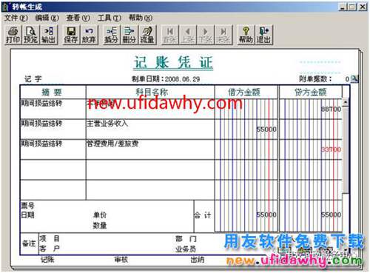The height and width of the screenshot is (273, 370).
Task: Click the 帮助 help toolbar icon
Action: [246, 35]
